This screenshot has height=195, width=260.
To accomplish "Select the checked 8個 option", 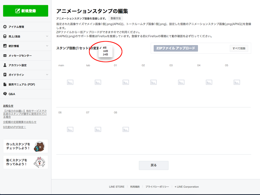I will coord(105,48).
